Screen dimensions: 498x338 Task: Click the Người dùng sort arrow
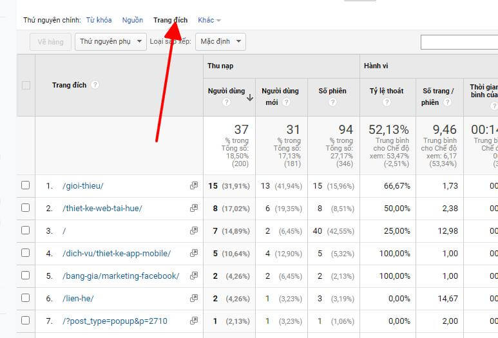250,97
